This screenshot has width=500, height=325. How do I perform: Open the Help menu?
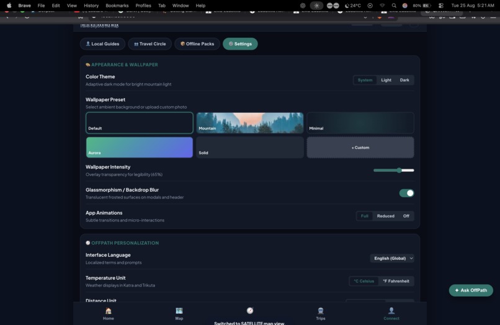[x=200, y=6]
